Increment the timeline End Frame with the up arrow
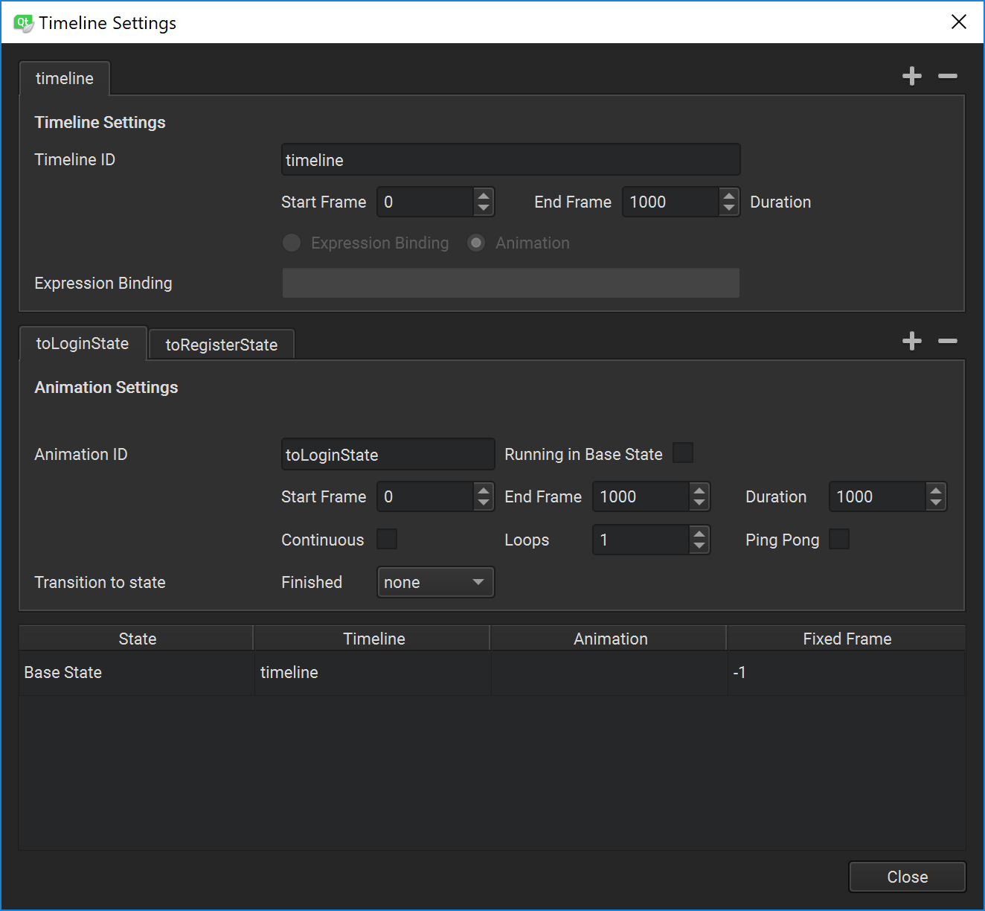The image size is (985, 911). click(728, 196)
